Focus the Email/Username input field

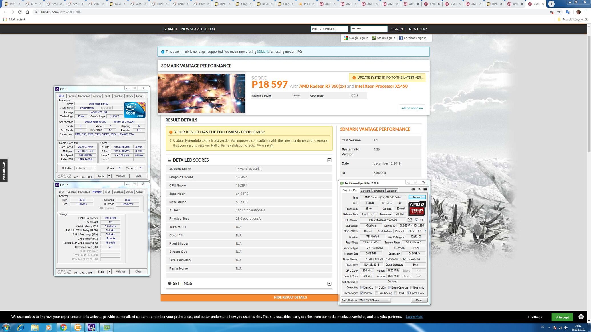pyautogui.click(x=329, y=29)
